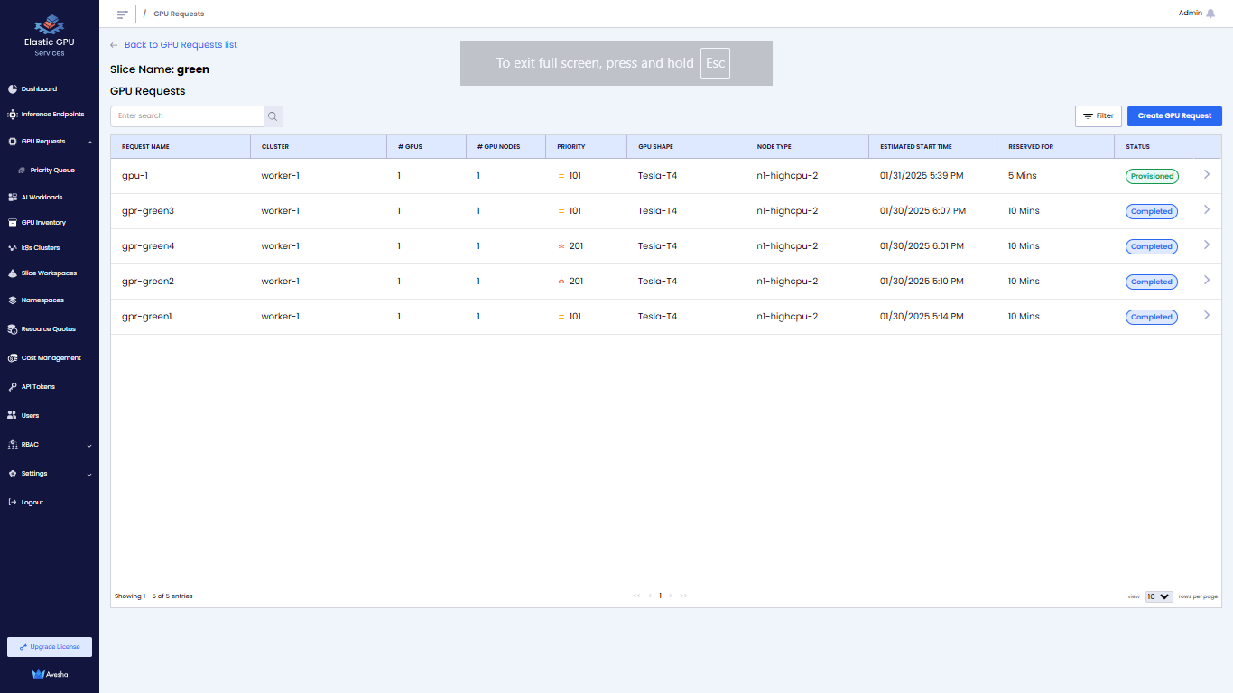The width and height of the screenshot is (1233, 693).
Task: Click the gpr-green4 request name
Action: coord(148,246)
